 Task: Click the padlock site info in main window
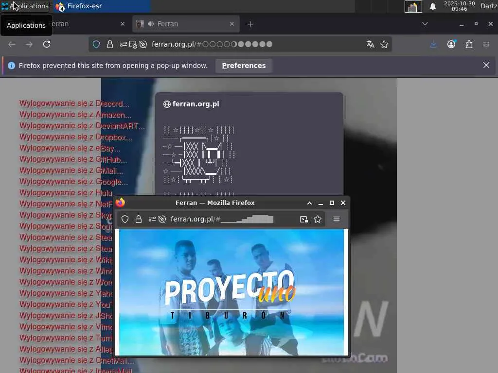(x=109, y=44)
